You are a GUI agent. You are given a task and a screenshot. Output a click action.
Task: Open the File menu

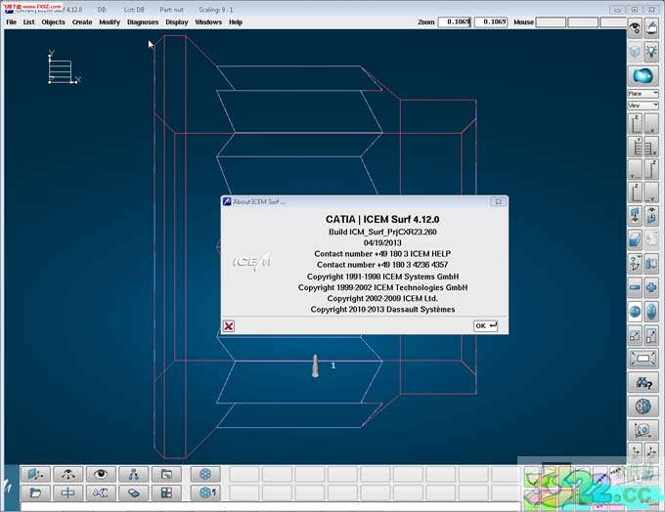coord(12,21)
